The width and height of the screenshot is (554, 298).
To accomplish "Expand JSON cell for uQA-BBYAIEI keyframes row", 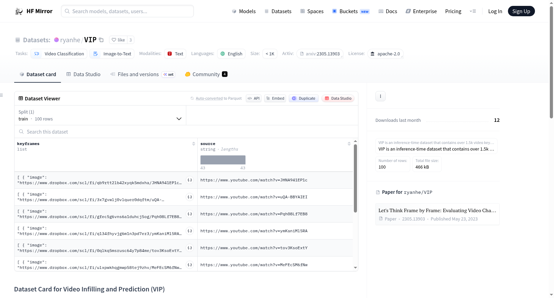I will pos(190,197).
